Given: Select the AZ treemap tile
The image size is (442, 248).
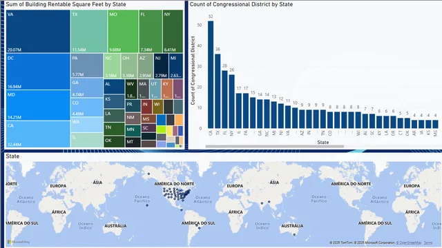Looking at the screenshot, I should coord(146,66).
